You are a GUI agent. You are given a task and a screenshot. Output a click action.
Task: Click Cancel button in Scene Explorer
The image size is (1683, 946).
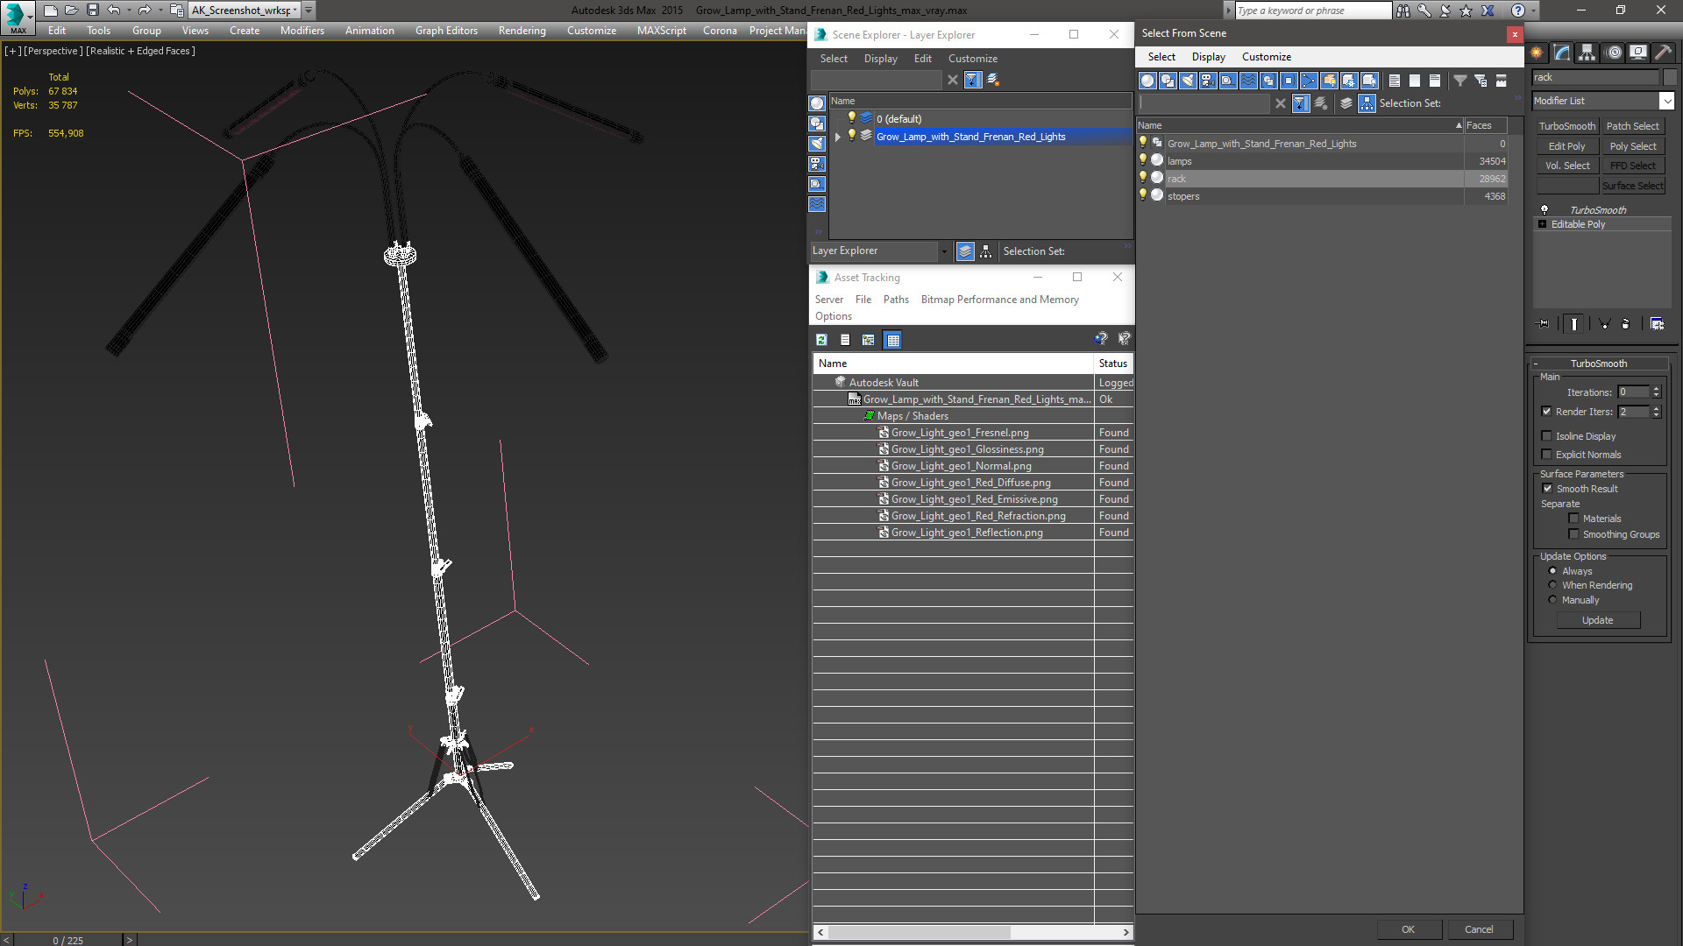point(1479,928)
